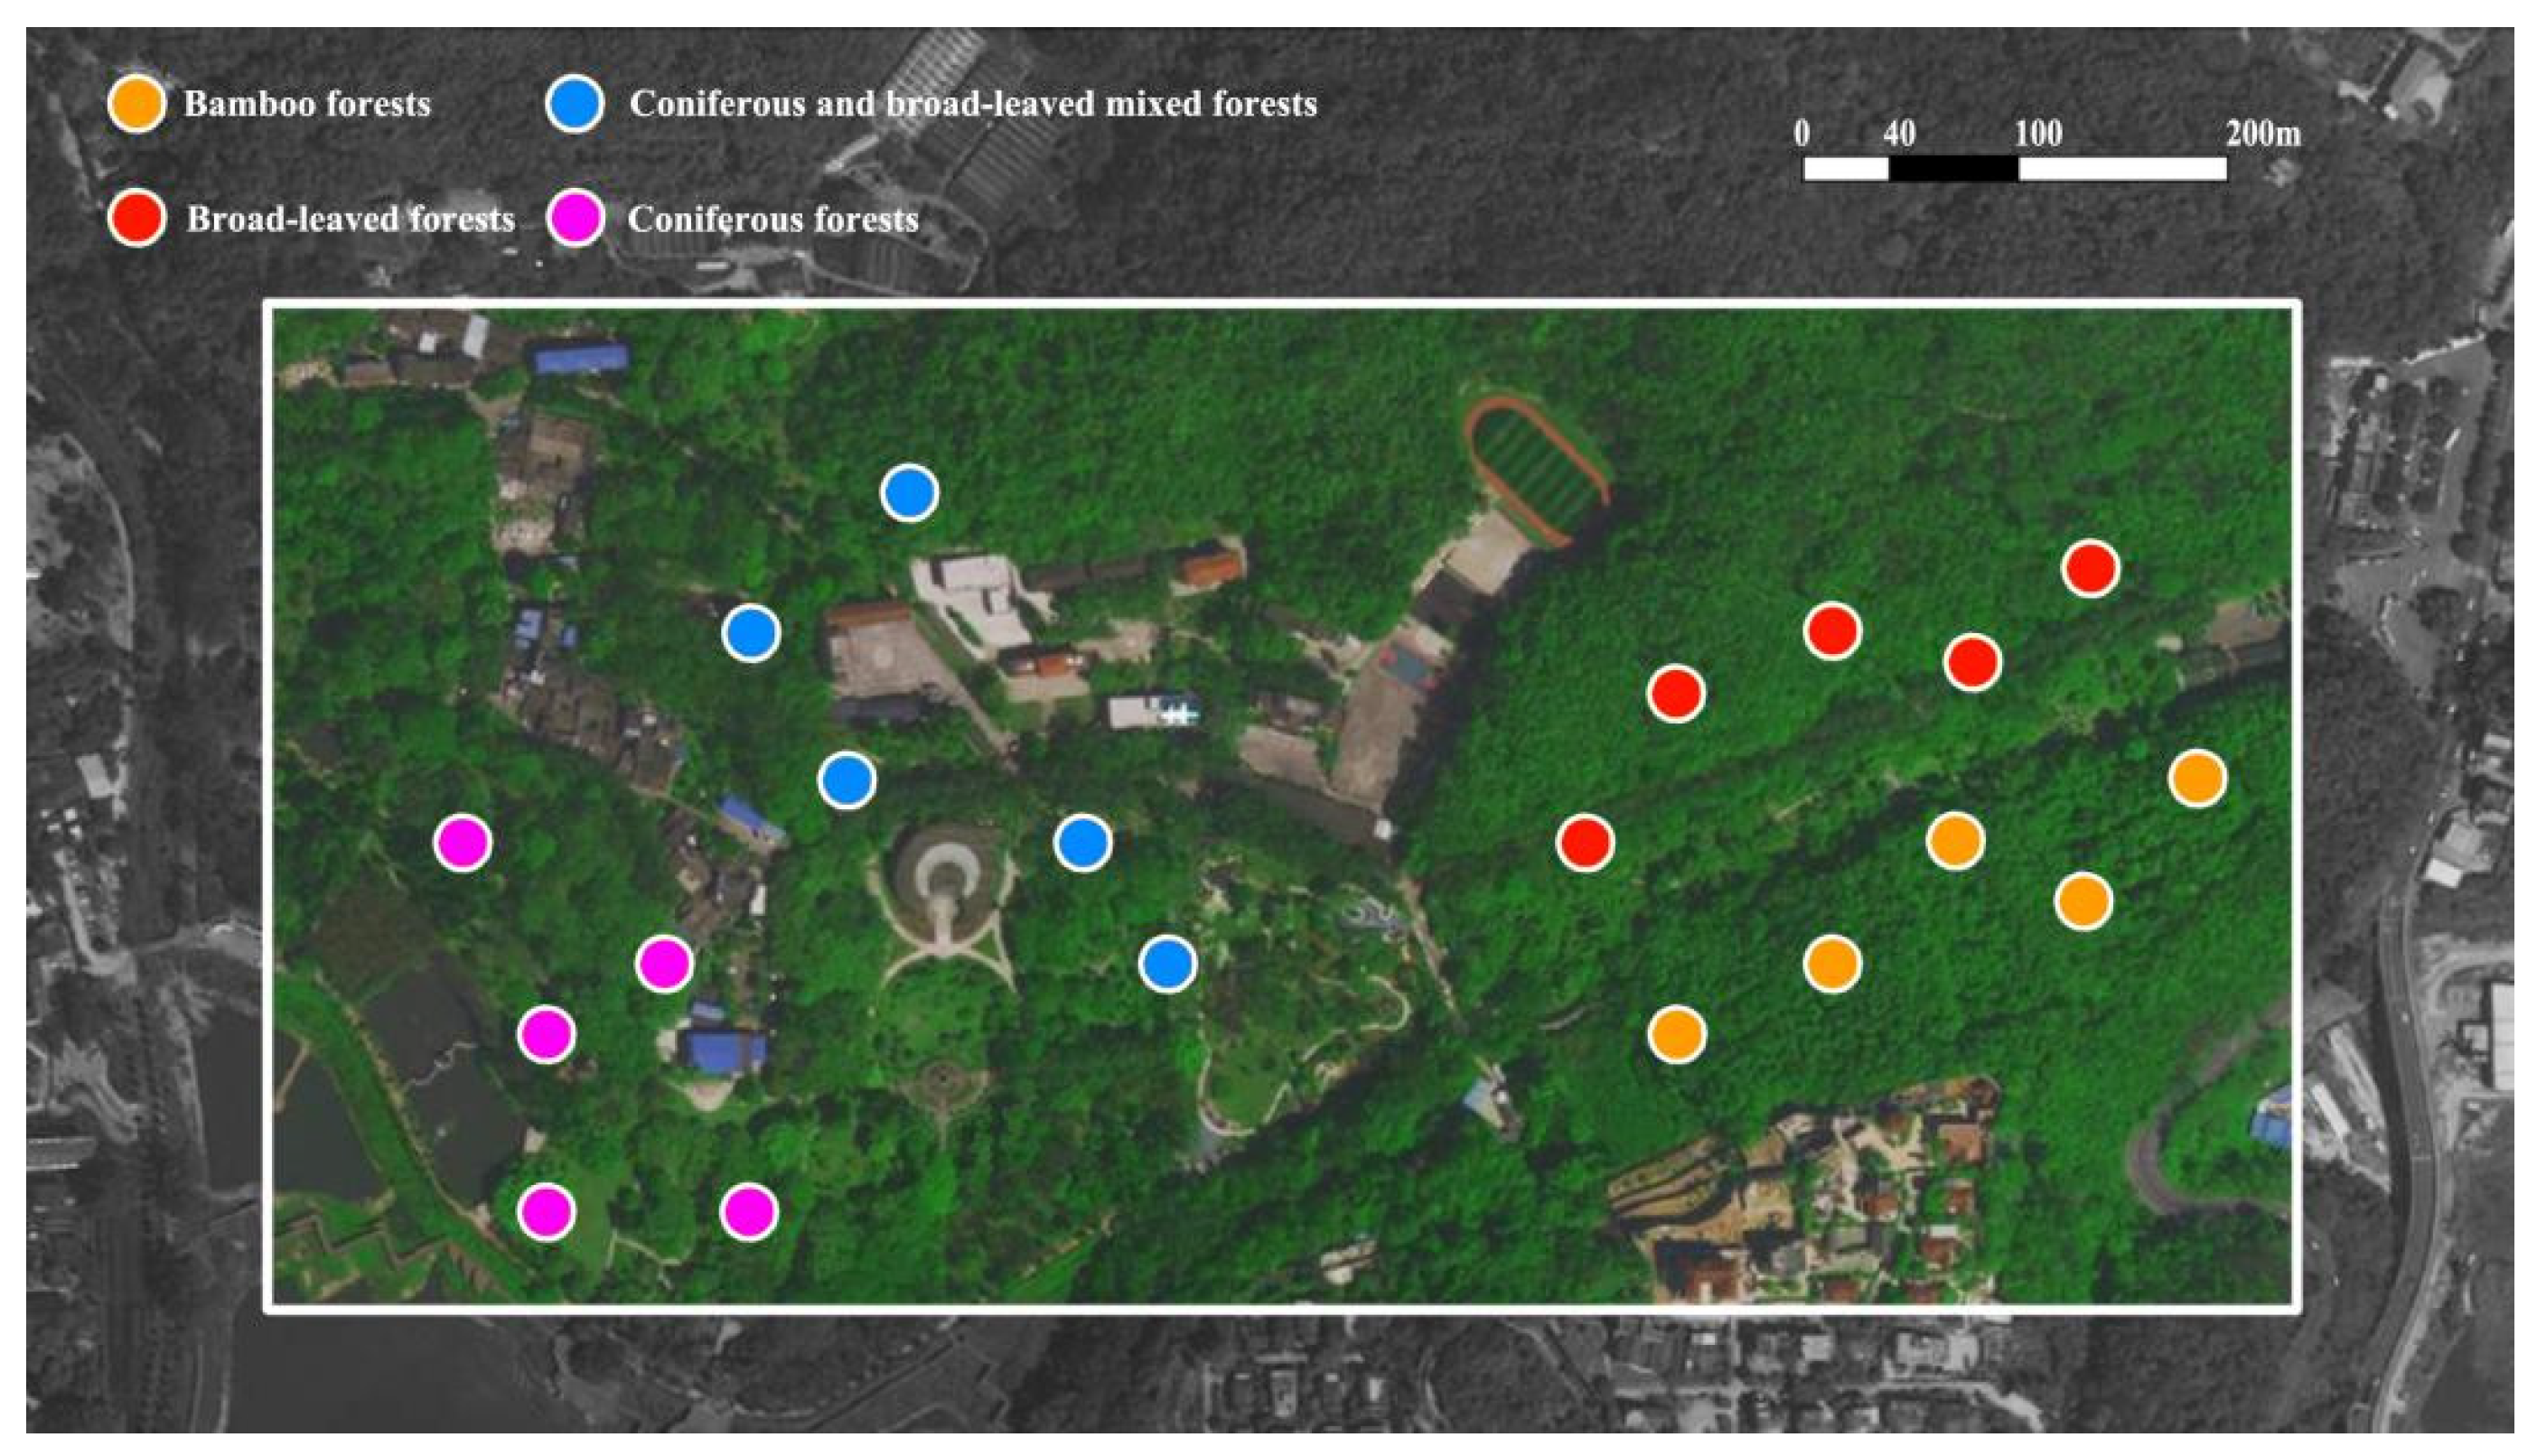Viewport: 2537px width, 1456px height.
Task: Click the magenta Coniferous forests legend circle
Action: (x=576, y=218)
